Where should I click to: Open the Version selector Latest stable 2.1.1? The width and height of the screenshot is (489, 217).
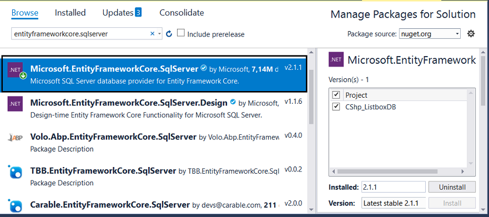pos(394,203)
